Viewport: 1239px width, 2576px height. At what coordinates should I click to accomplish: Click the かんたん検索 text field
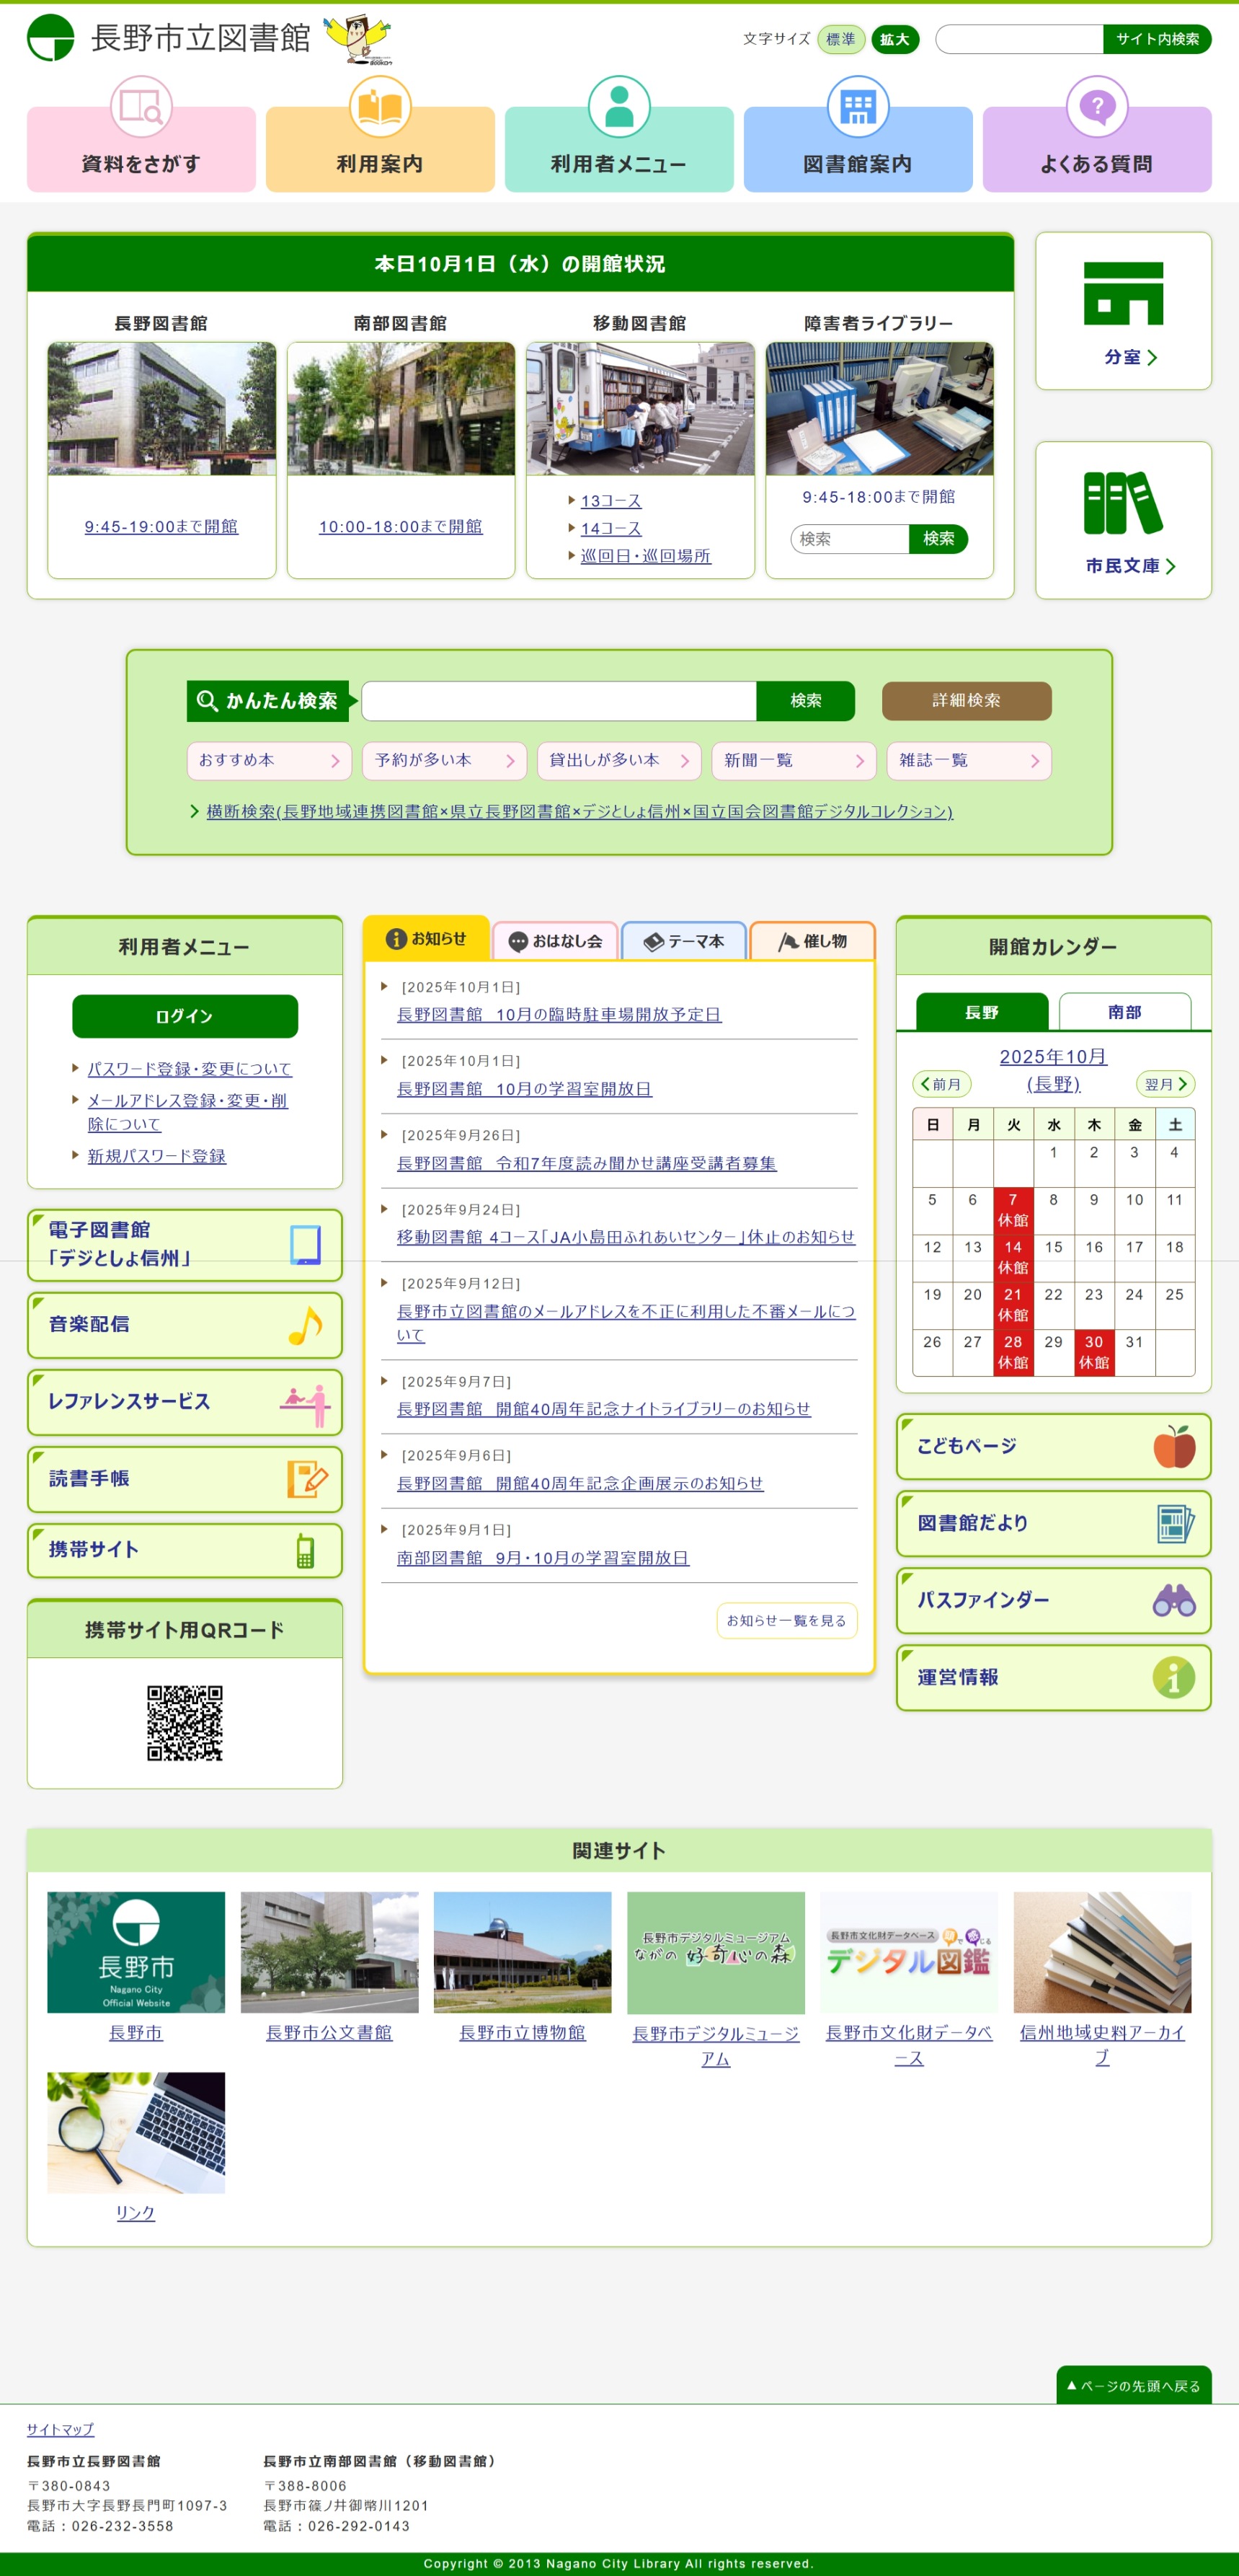pyautogui.click(x=559, y=701)
